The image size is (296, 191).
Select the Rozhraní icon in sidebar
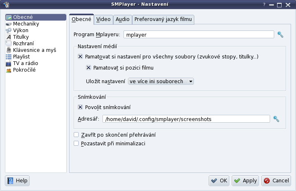9,44
